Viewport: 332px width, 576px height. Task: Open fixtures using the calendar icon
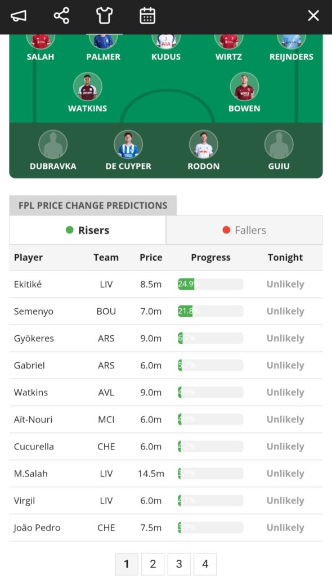147,15
